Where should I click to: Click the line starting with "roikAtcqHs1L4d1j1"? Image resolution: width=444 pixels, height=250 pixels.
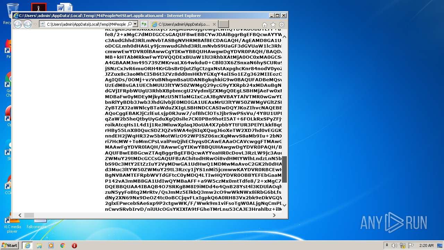click(194, 124)
